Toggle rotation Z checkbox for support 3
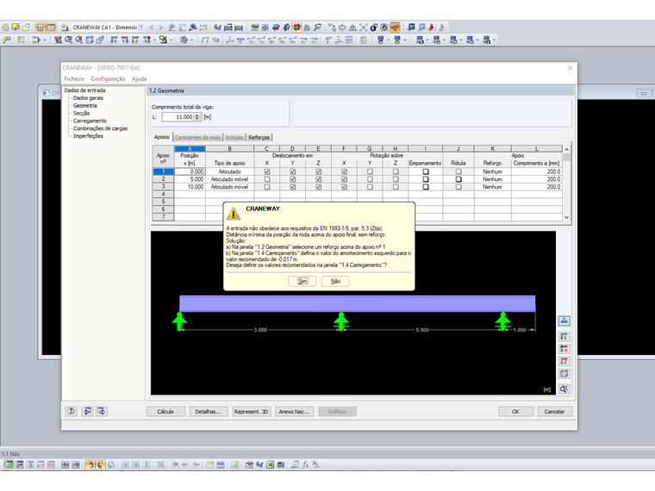This screenshot has height=491, width=655. click(x=396, y=187)
